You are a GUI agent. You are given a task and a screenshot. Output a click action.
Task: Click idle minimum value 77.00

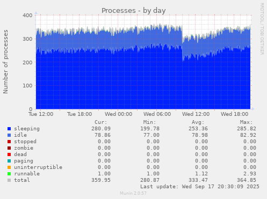pyautogui.click(x=151, y=135)
